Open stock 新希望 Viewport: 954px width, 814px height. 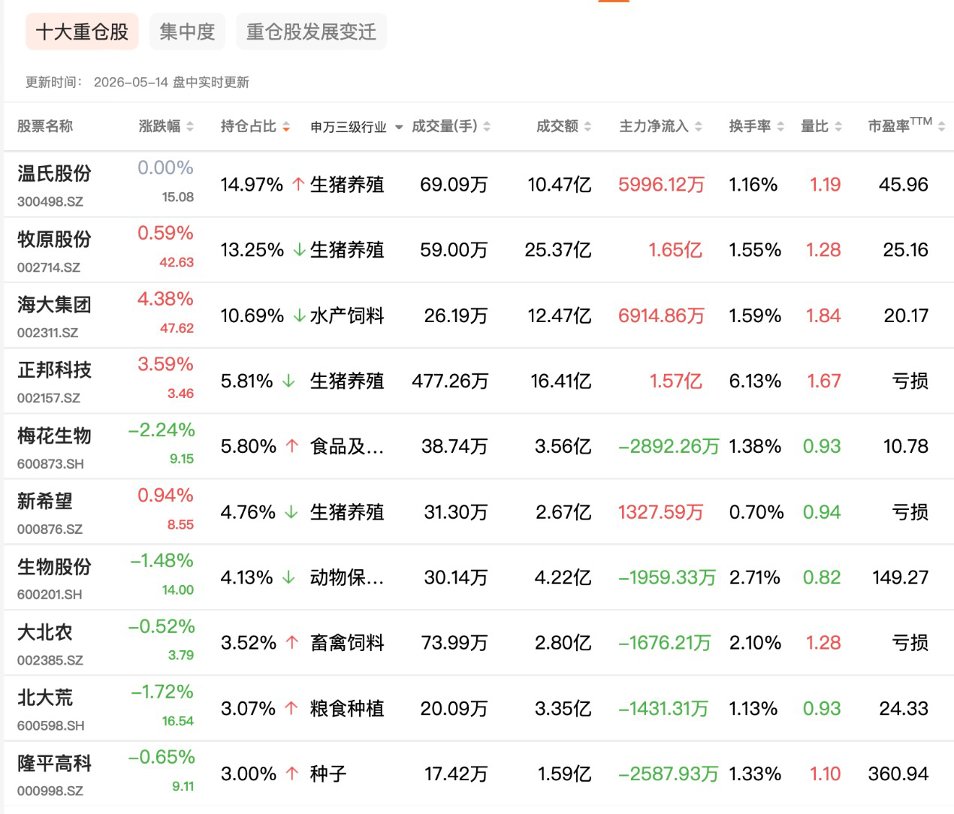coord(45,501)
